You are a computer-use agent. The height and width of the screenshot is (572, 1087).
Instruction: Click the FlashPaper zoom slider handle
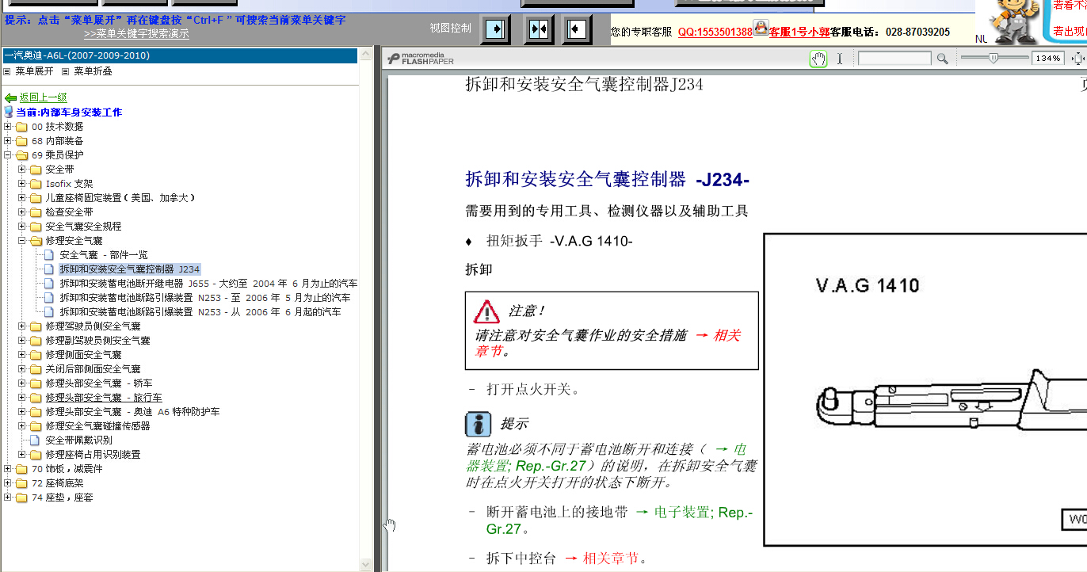tap(993, 59)
